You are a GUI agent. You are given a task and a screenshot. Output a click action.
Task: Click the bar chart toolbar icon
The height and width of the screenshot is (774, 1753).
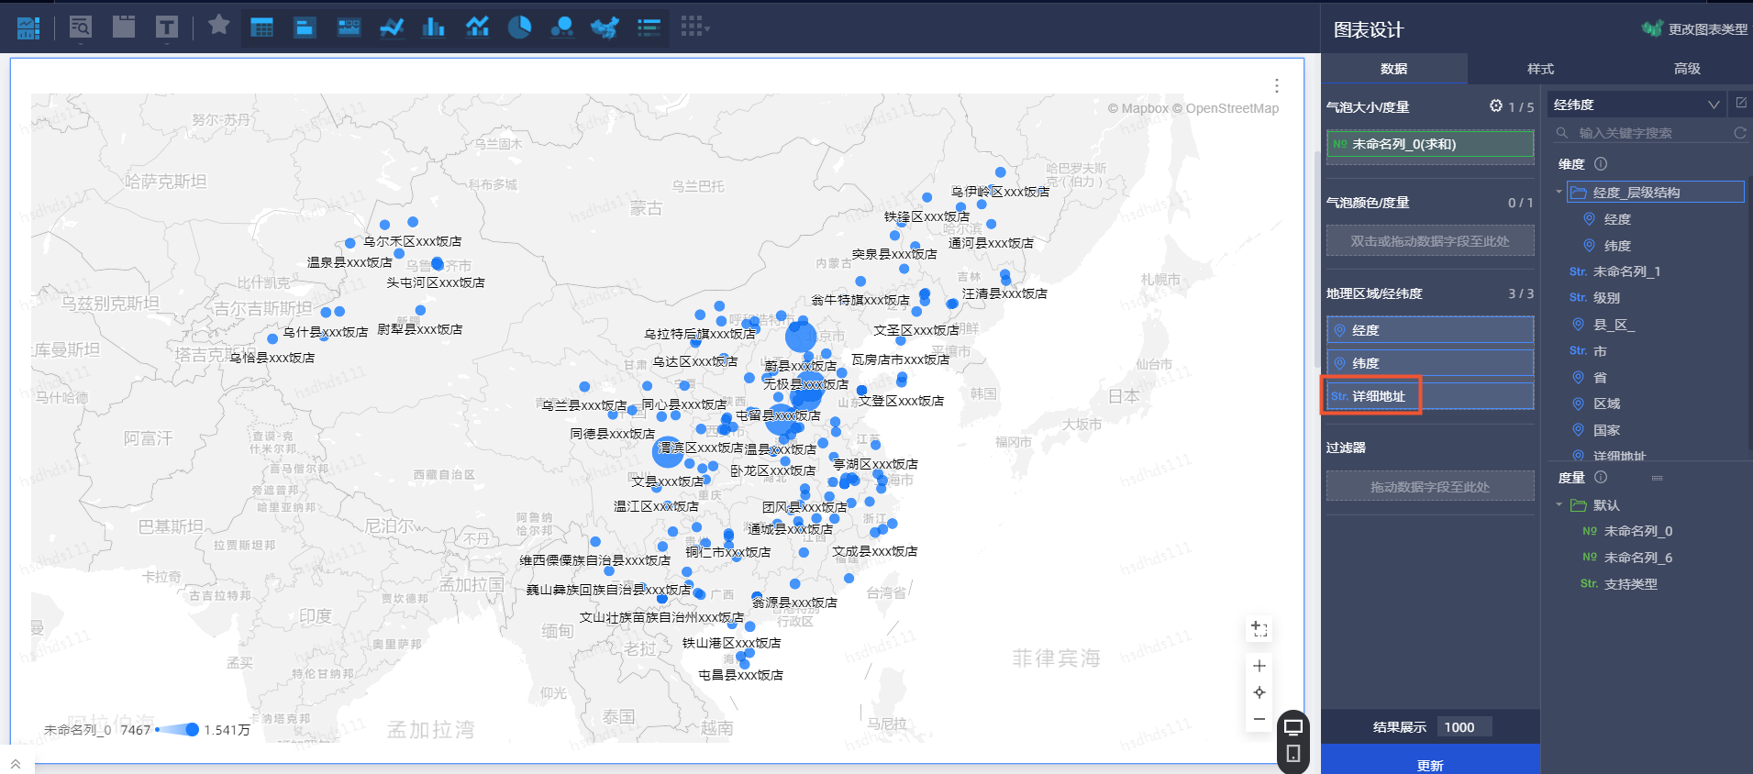coord(433,28)
